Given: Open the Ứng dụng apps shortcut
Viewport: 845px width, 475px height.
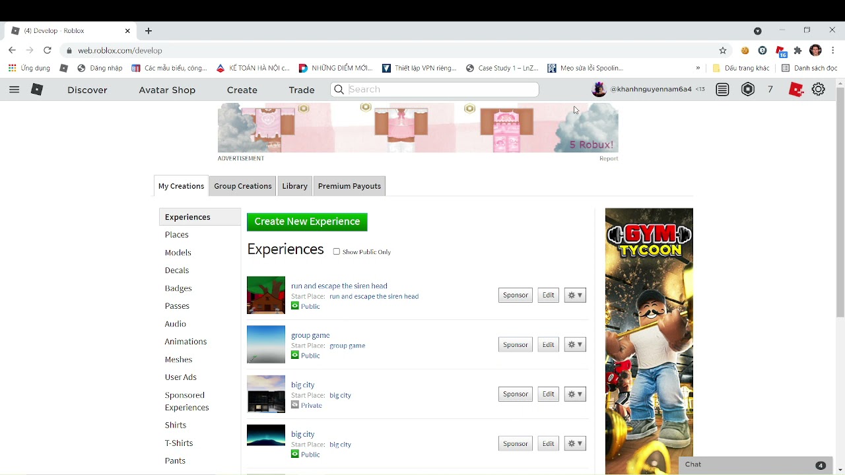Looking at the screenshot, I should 29,68.
